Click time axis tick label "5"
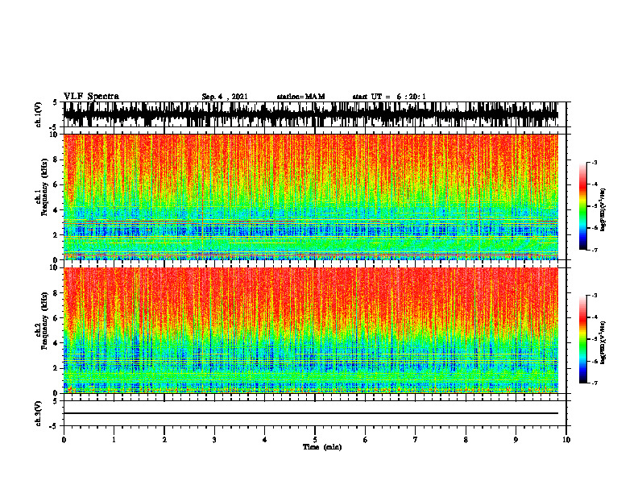Image resolution: width=638 pixels, height=493 pixels. [x=315, y=440]
